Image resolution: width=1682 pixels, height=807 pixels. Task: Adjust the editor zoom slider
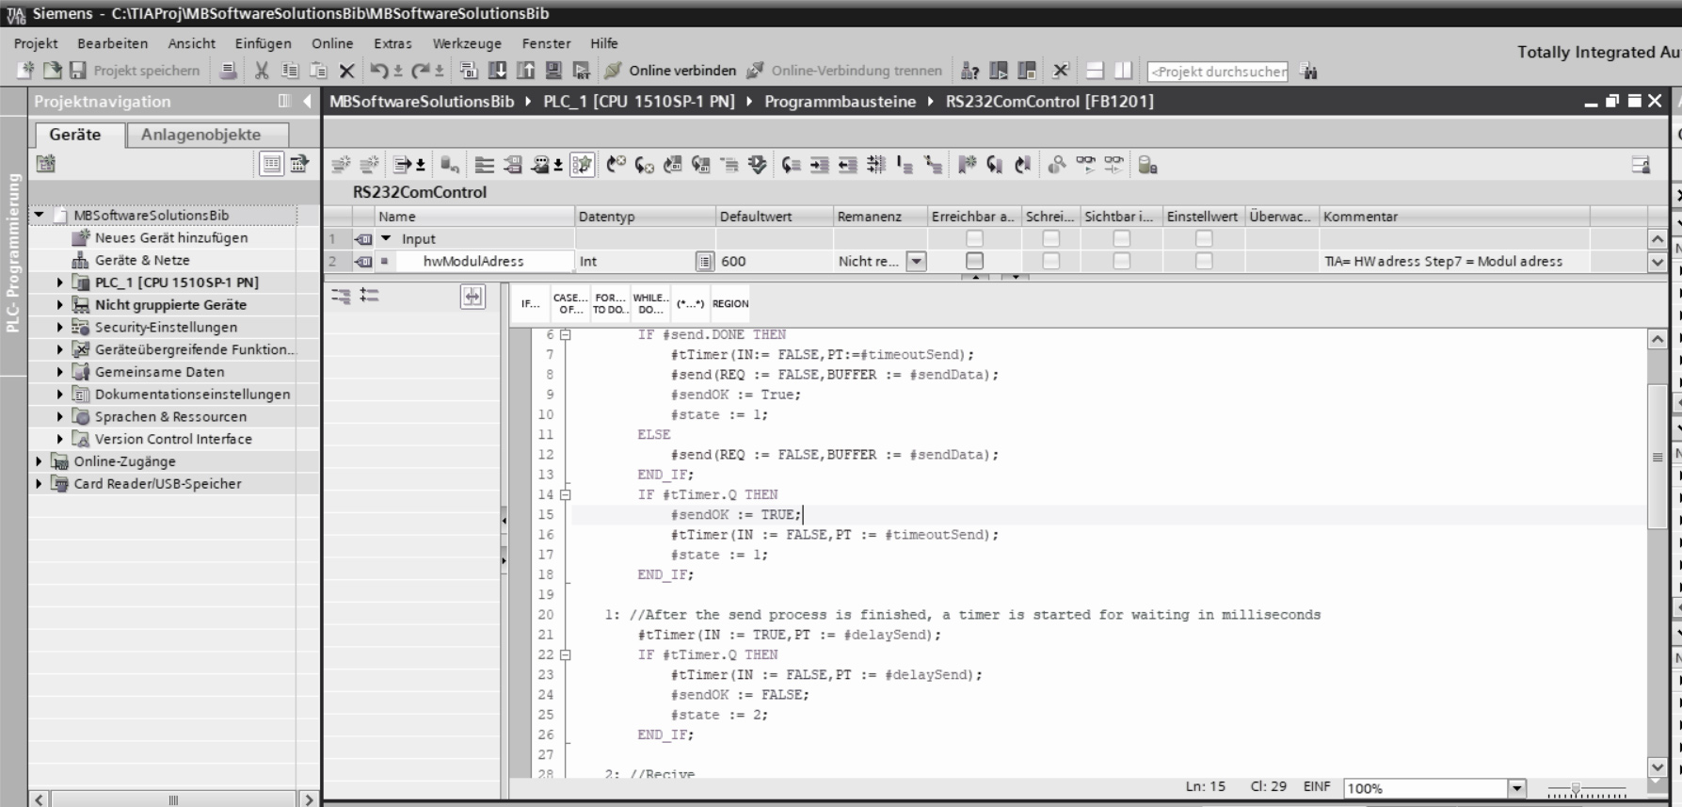pyautogui.click(x=1576, y=789)
